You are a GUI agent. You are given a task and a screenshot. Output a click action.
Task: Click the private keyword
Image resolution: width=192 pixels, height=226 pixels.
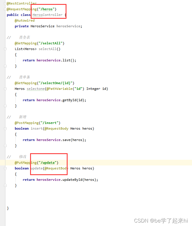point(22,26)
